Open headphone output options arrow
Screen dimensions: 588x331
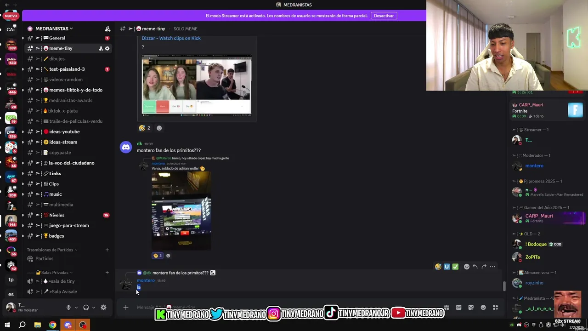(94, 308)
